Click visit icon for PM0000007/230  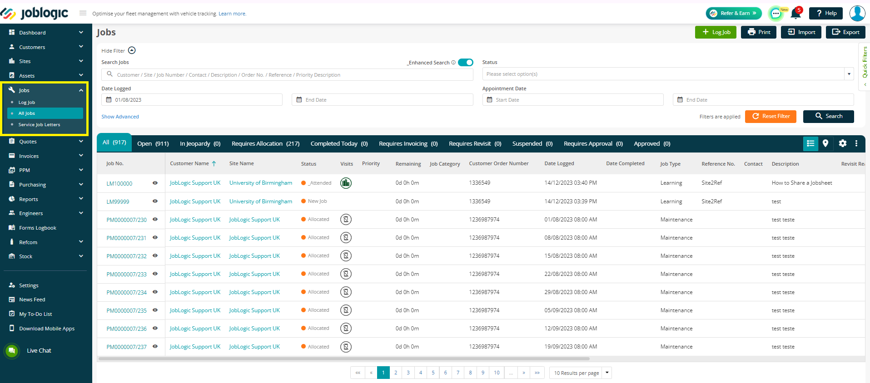tap(346, 220)
